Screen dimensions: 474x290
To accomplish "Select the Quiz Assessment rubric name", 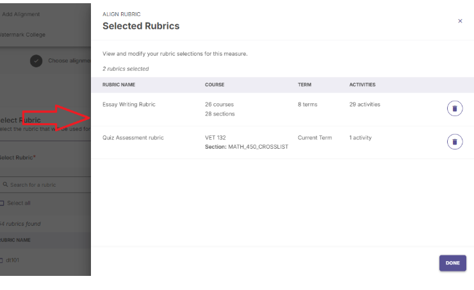I will (133, 138).
